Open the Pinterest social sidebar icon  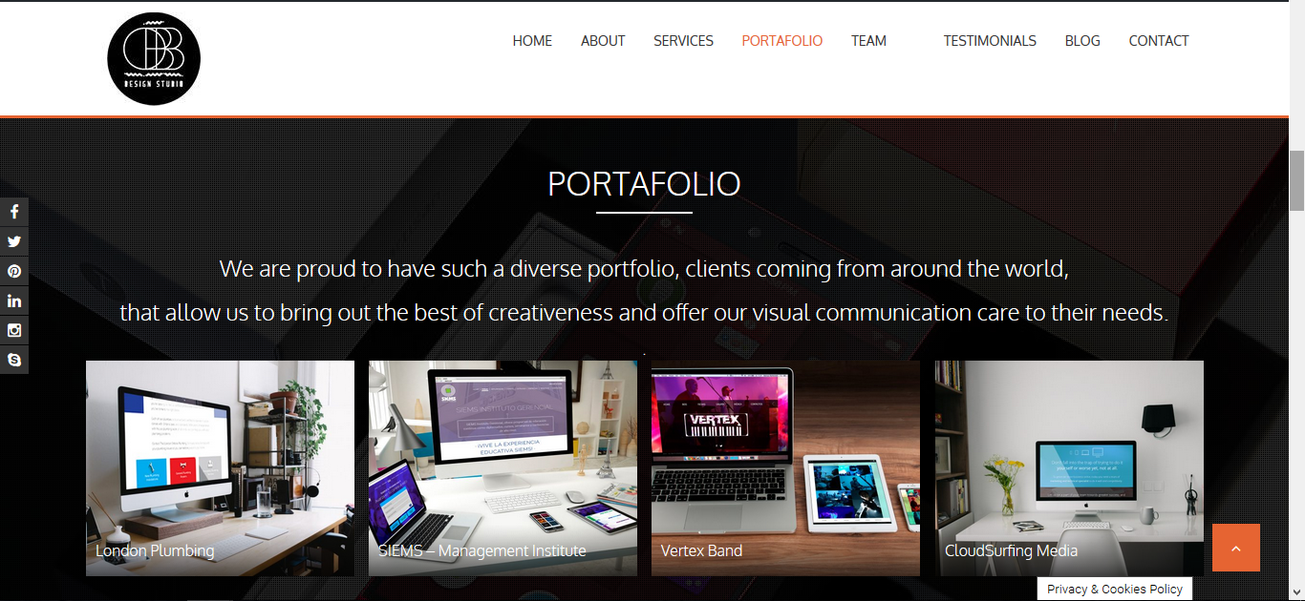(14, 271)
